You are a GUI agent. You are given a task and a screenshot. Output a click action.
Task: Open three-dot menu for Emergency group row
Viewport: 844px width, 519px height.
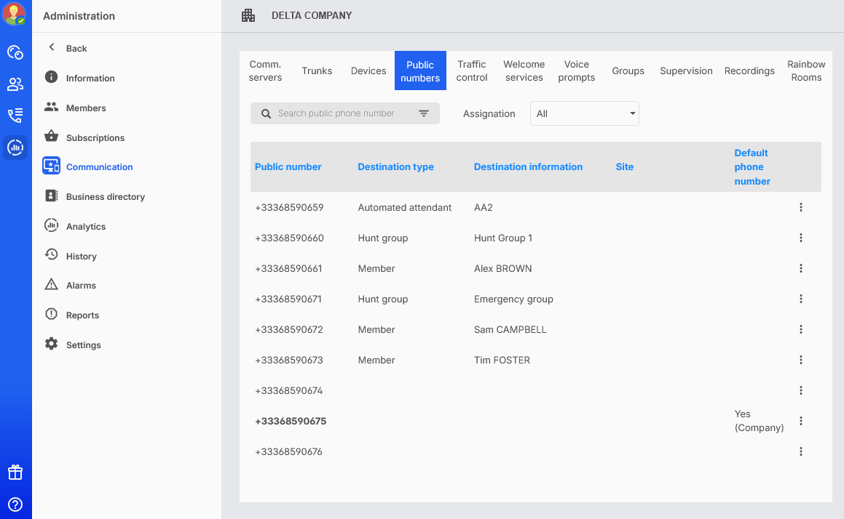tap(800, 299)
